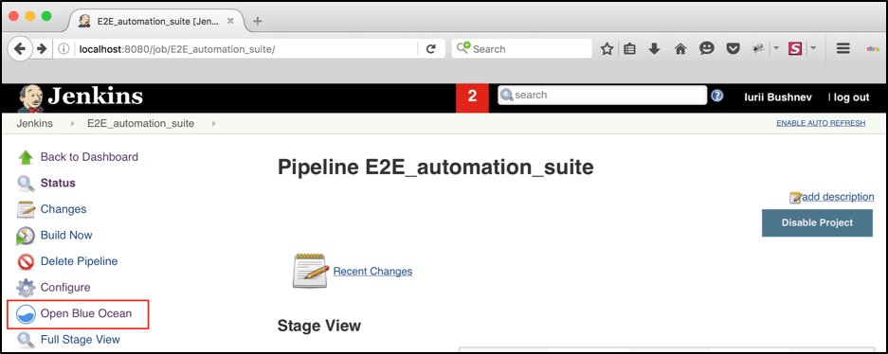Expand breadcrumb arrow after Jenkins
The height and width of the screenshot is (354, 888).
click(x=72, y=123)
